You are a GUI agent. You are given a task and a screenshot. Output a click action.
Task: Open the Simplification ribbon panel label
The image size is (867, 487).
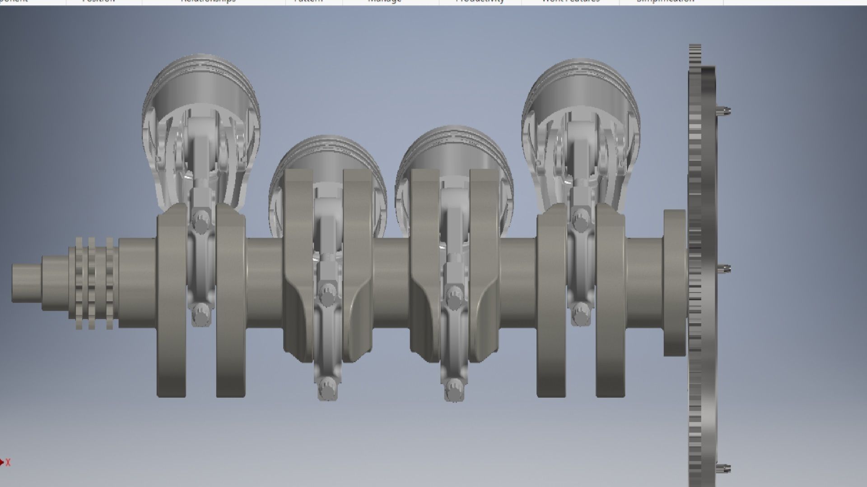665,1
